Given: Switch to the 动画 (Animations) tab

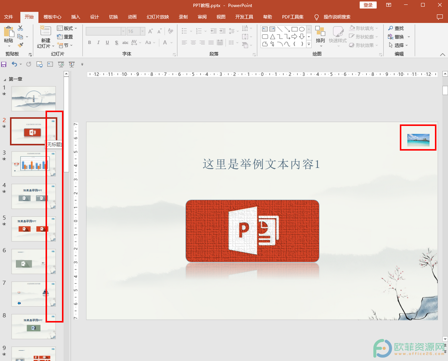Looking at the screenshot, I should 132,17.
